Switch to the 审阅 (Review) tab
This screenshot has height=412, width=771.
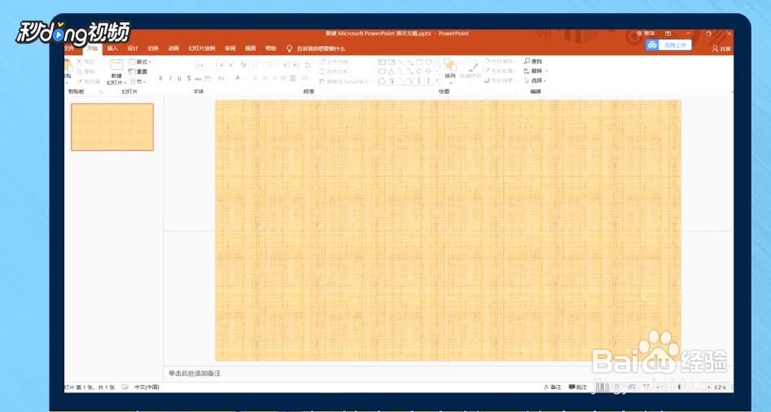[x=230, y=48]
